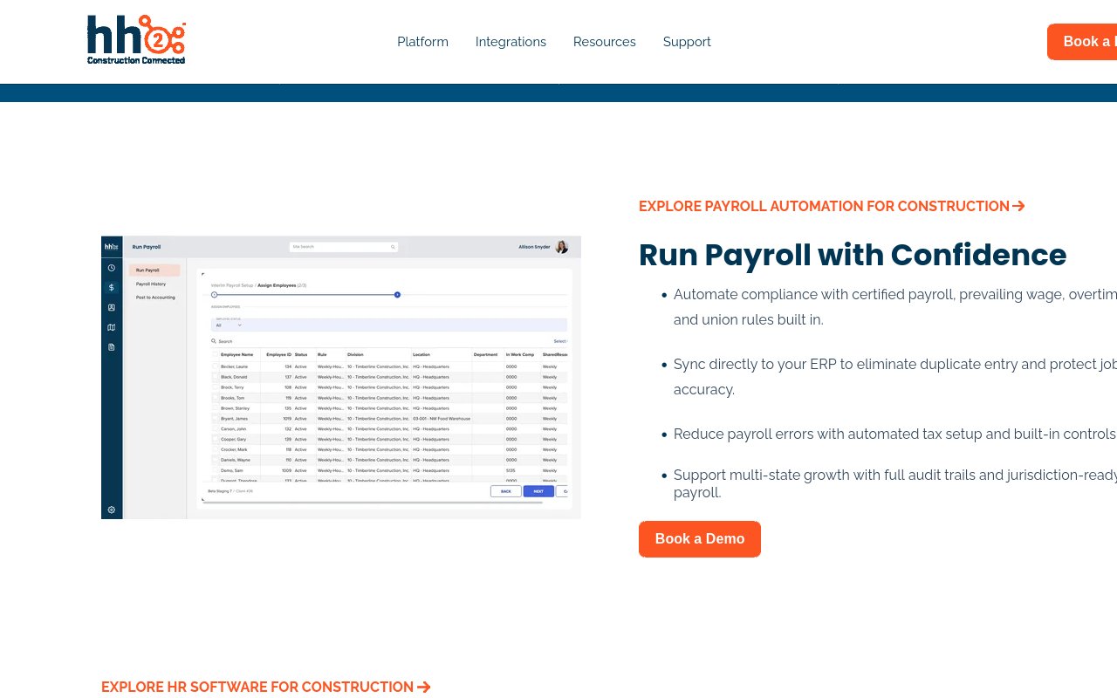Open the Integrations menu
Screen dimensions: 1117x698
(x=511, y=42)
